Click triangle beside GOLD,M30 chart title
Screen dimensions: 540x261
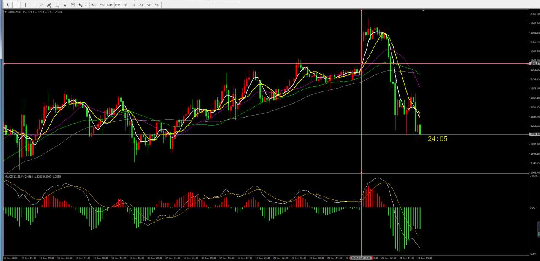(5, 12)
